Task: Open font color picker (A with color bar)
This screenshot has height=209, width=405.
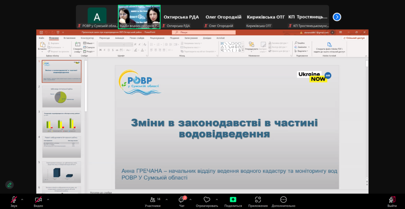Action: 144,50
